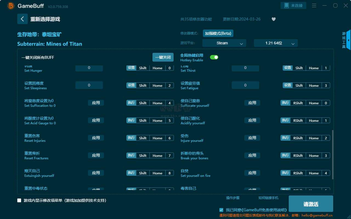Toggle the 全局热键启用 Hotkey Enable switch
This screenshot has height=219, width=351.
point(214,57)
